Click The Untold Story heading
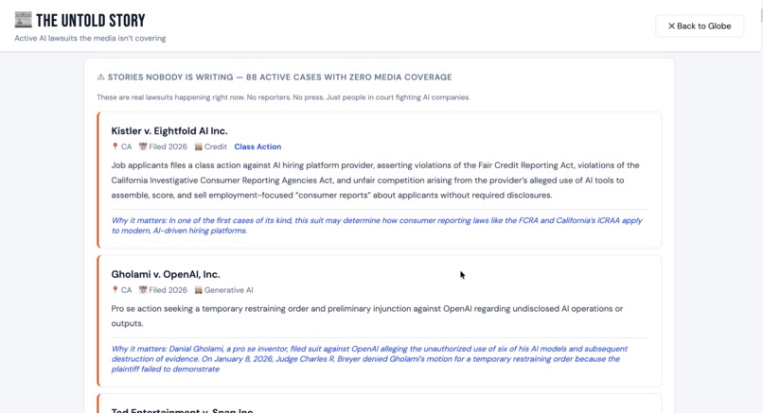The width and height of the screenshot is (763, 413). click(91, 21)
